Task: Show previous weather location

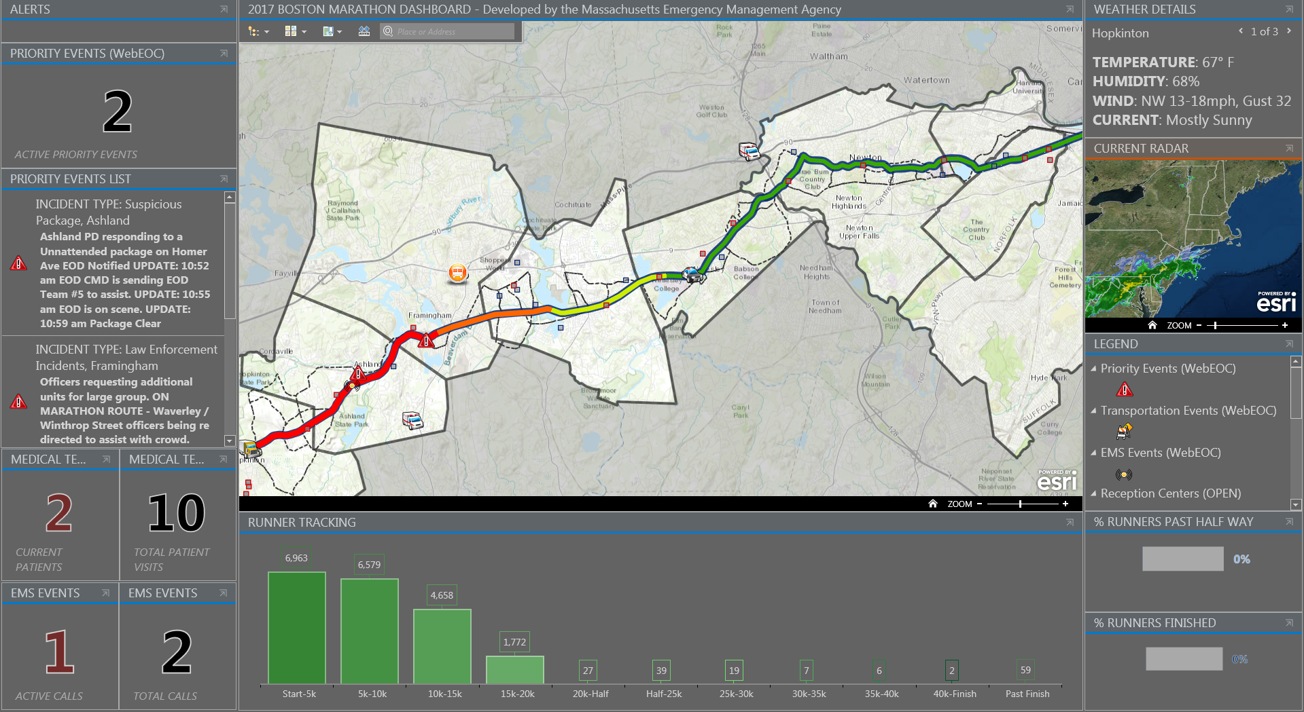Action: pyautogui.click(x=1241, y=31)
